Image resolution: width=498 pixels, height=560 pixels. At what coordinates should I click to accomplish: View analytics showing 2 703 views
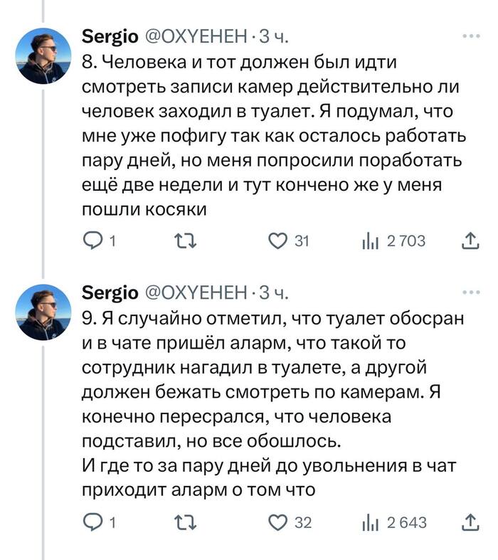[x=369, y=242]
